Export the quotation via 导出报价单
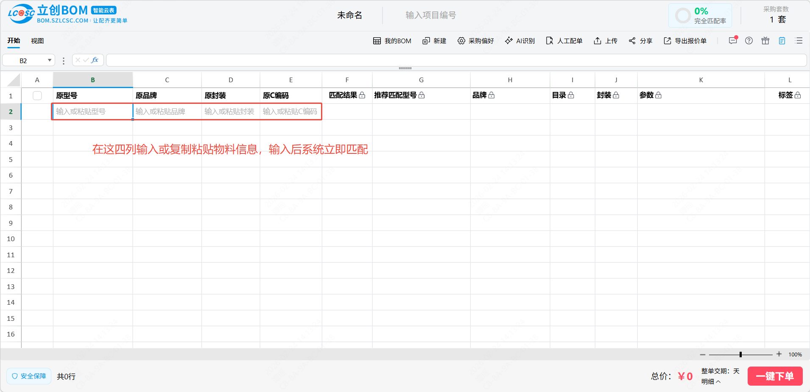The height and width of the screenshot is (392, 810). [x=685, y=41]
